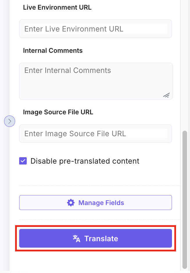Expand the side panel with the round chevron

[x=10, y=121]
